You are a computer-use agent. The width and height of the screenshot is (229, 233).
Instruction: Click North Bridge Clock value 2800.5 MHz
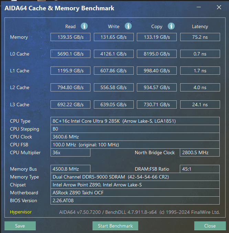[200, 152]
